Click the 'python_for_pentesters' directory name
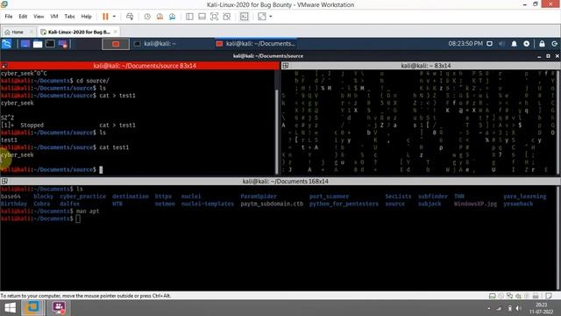 click(344, 204)
